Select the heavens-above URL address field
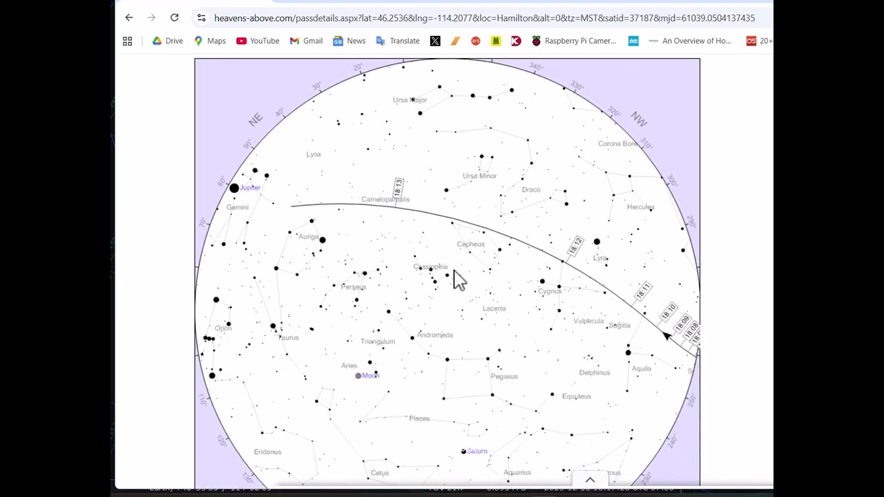 pyautogui.click(x=484, y=18)
